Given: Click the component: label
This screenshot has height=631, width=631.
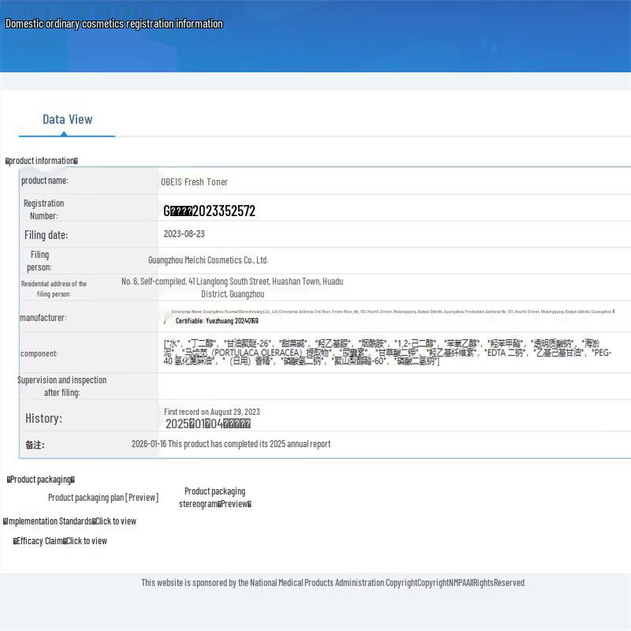Looking at the screenshot, I should pyautogui.click(x=39, y=353).
